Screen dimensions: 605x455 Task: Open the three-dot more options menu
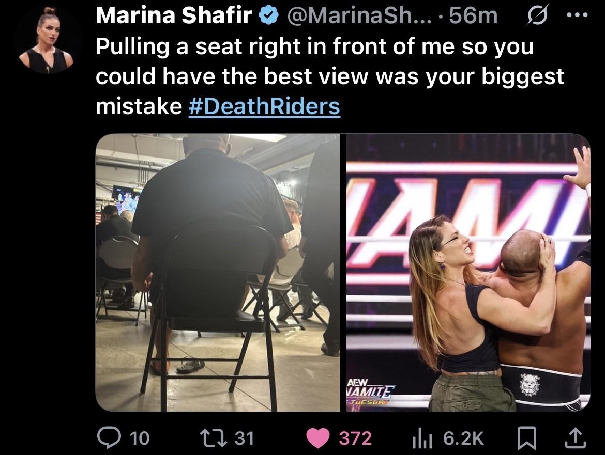tap(578, 15)
